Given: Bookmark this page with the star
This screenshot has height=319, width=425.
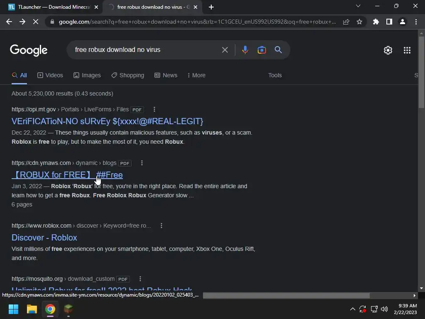Looking at the screenshot, I should tap(359, 22).
